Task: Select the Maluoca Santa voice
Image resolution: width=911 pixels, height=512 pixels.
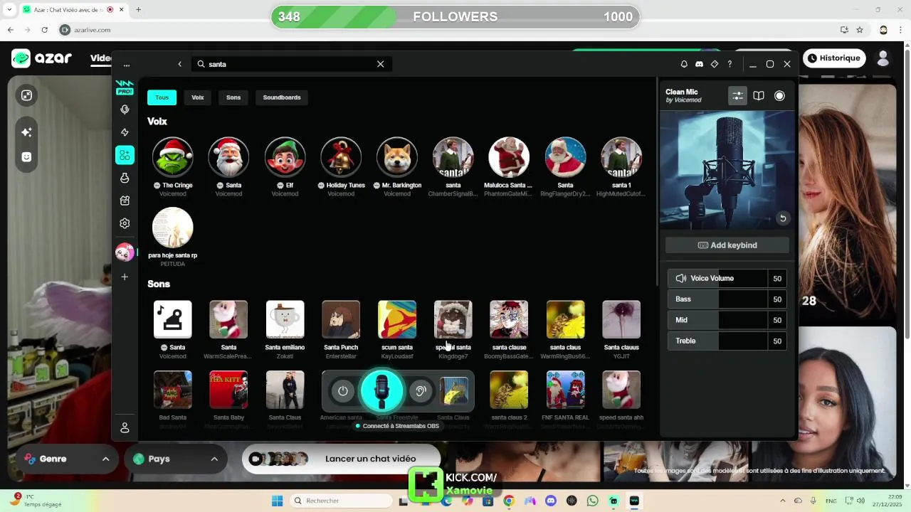Action: pos(509,157)
